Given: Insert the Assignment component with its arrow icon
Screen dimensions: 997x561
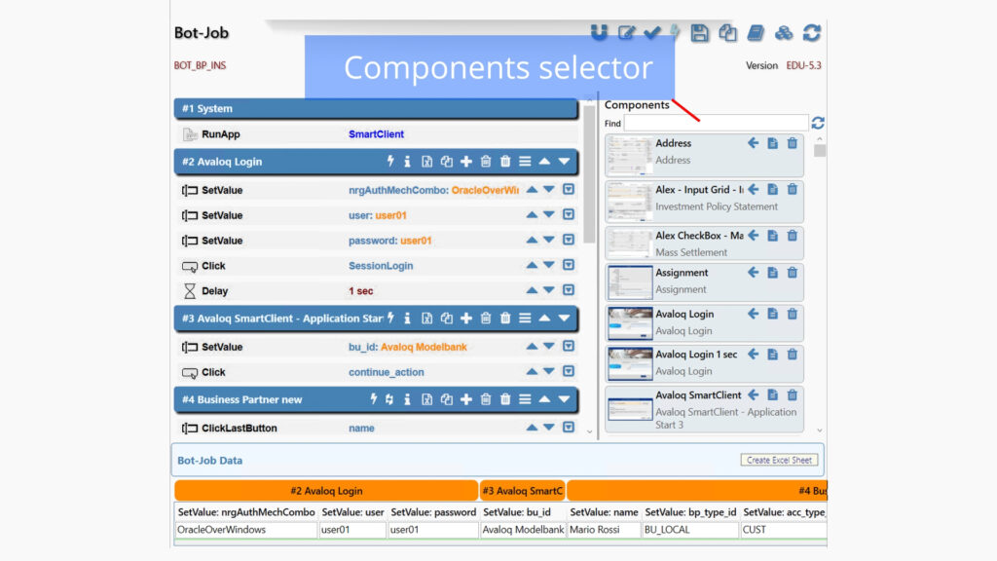Looking at the screenshot, I should point(754,273).
